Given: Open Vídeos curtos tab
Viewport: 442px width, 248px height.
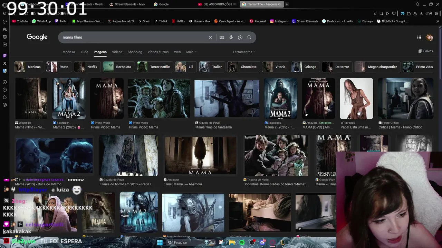Looking at the screenshot, I should tap(158, 52).
